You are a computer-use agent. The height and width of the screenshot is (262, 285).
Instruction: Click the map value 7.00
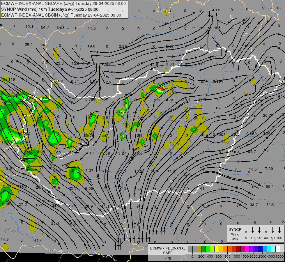(251, 116)
